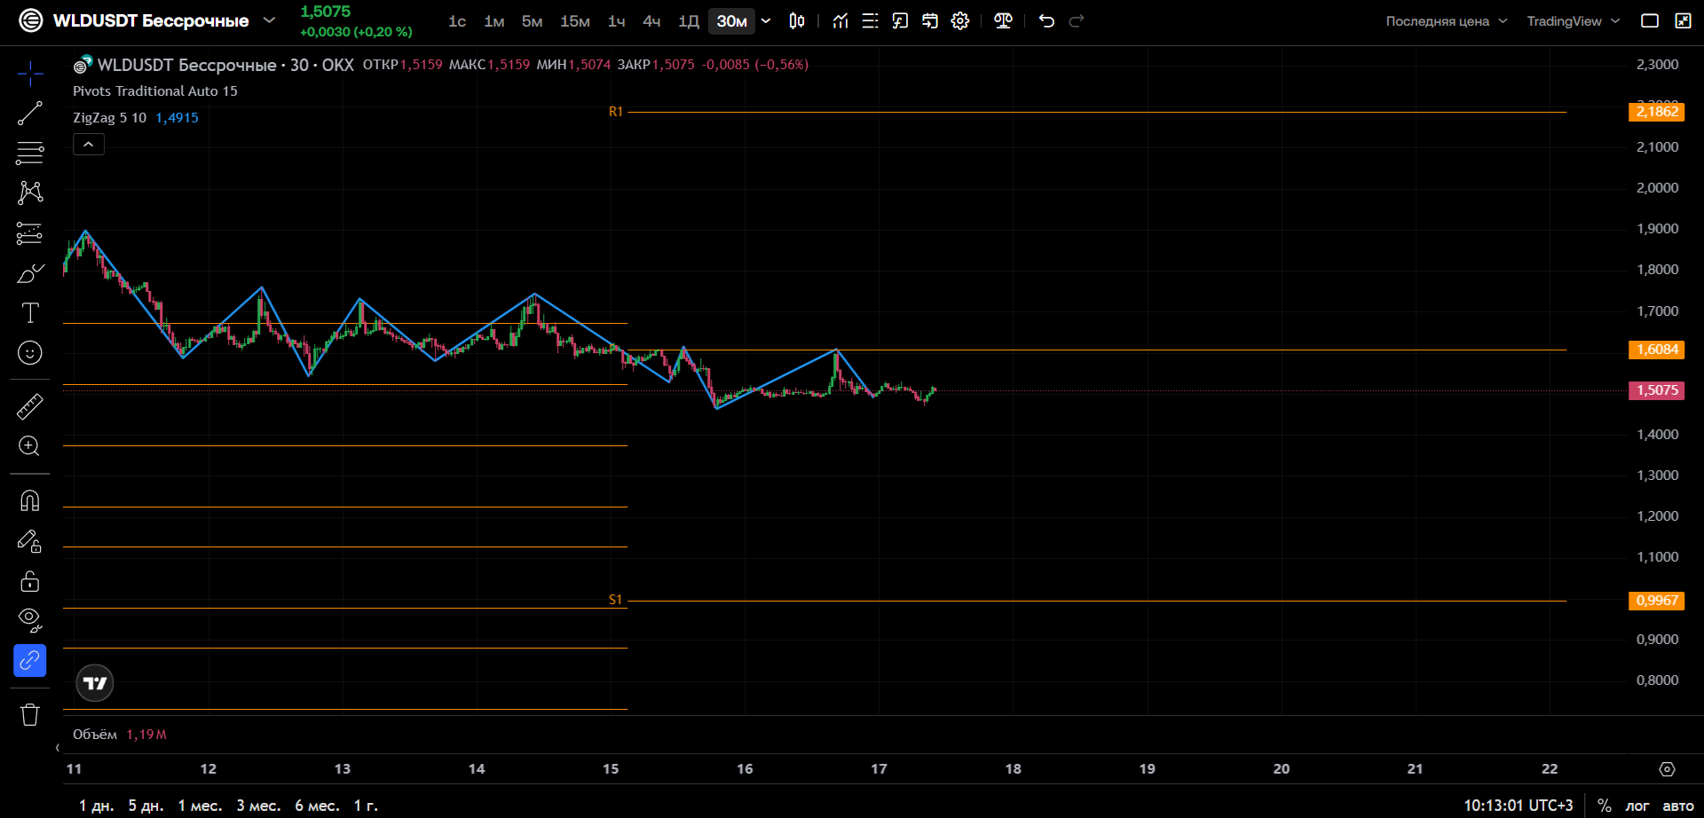
Task: Expand the timeframe list chevron
Action: 766,21
